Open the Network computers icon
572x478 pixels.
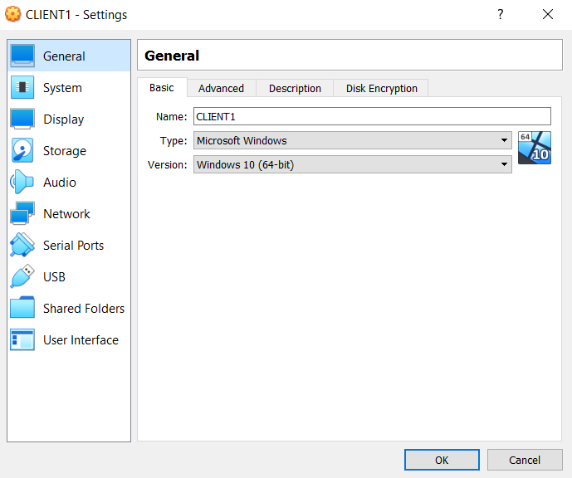(22, 213)
